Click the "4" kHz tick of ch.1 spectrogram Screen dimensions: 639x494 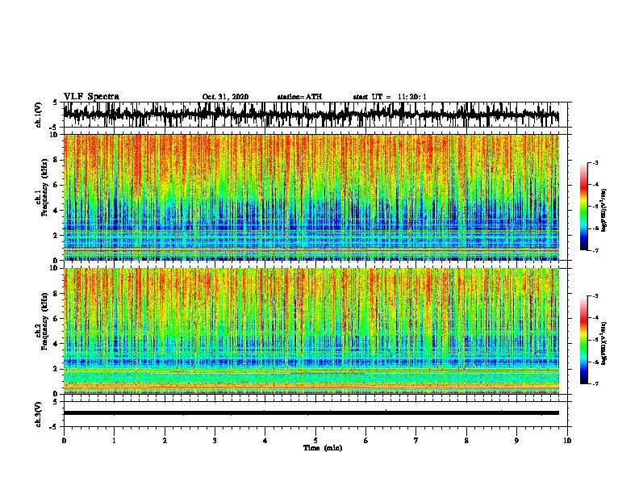[56, 211]
